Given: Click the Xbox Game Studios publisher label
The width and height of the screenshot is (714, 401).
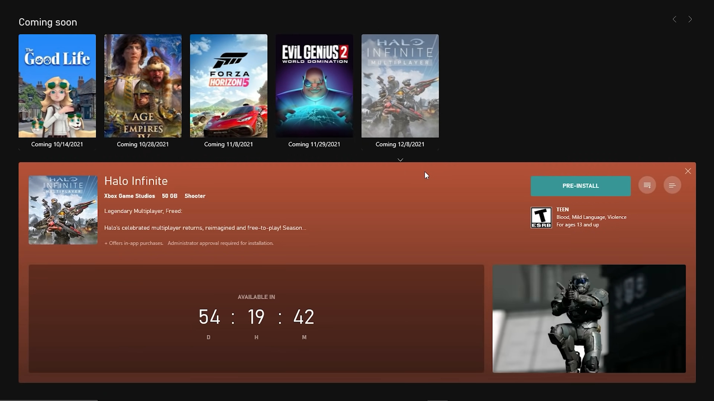Looking at the screenshot, I should 129,196.
